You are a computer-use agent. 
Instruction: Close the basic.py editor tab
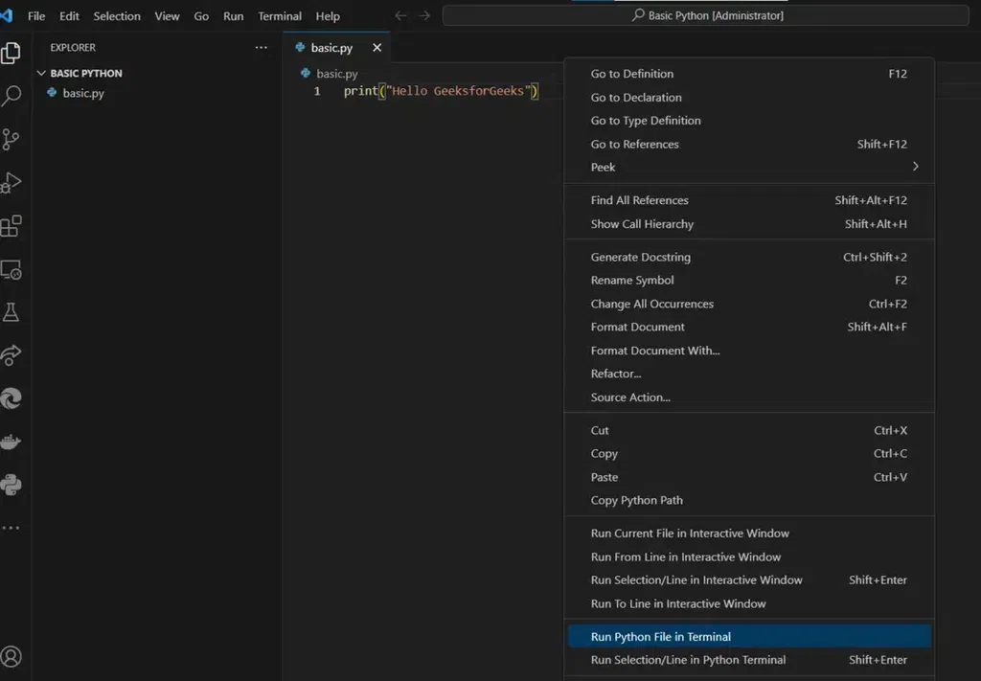pyautogui.click(x=376, y=48)
